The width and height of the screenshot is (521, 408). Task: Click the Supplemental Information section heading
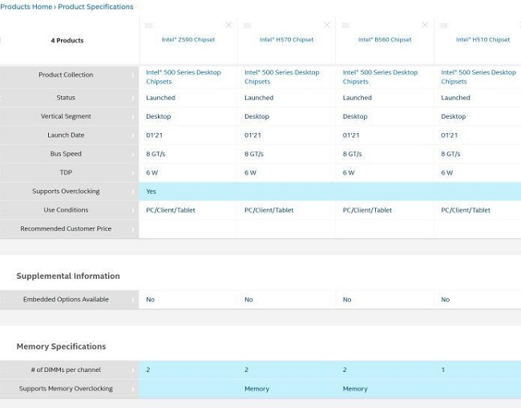[x=68, y=276]
